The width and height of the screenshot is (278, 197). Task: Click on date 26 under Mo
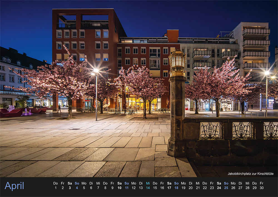pos(233,188)
